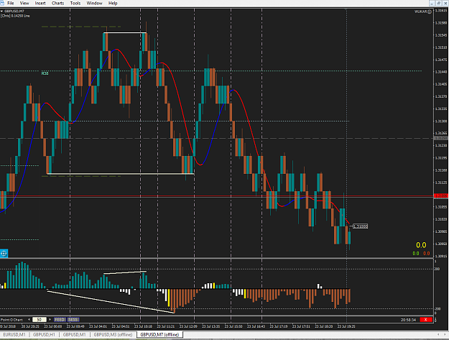Click the 50 value input field
Screen dimensions: 449x340
click(x=40, y=319)
